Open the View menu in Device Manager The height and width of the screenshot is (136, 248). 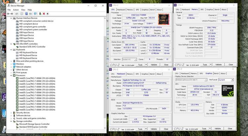pyautogui.click(x=23, y=10)
